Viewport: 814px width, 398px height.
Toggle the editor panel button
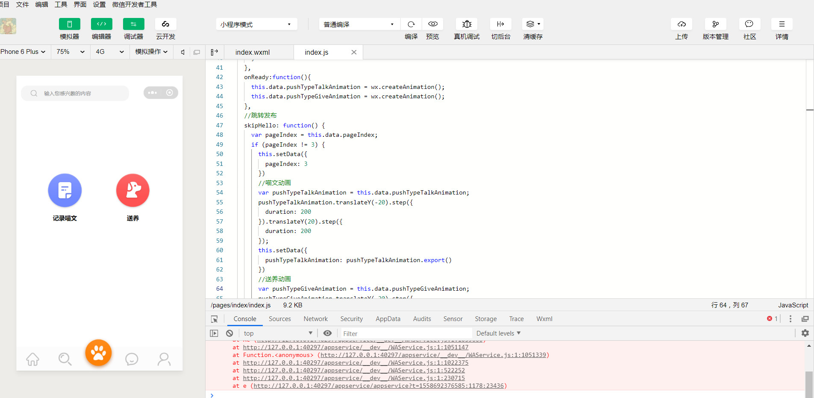[x=101, y=24]
